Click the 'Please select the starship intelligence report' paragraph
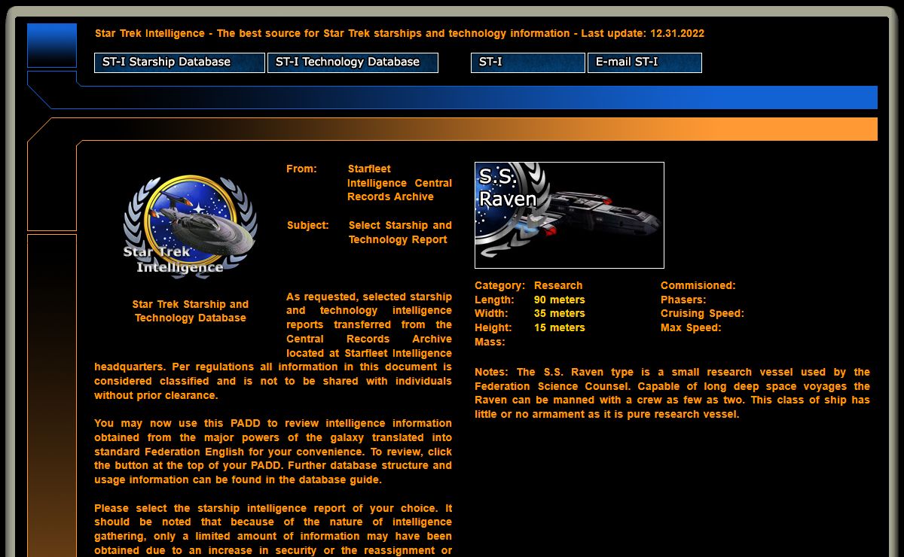This screenshot has height=557, width=904. [x=273, y=529]
